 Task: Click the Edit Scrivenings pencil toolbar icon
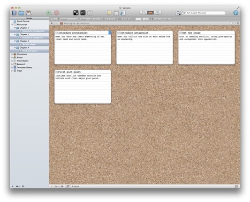coord(90,13)
